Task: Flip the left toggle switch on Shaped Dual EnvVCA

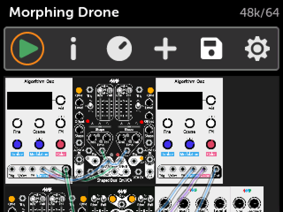Action: pyautogui.click(x=91, y=105)
